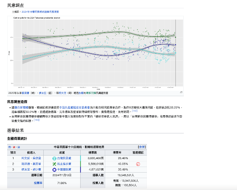This screenshot has width=237, height=190.
Task: Click the 選舉人數 row label
Action: (98, 175)
